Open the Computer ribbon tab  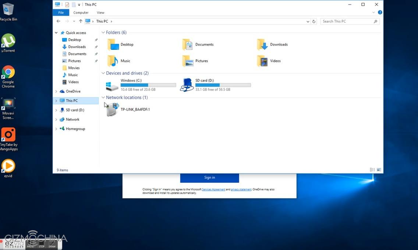81,12
